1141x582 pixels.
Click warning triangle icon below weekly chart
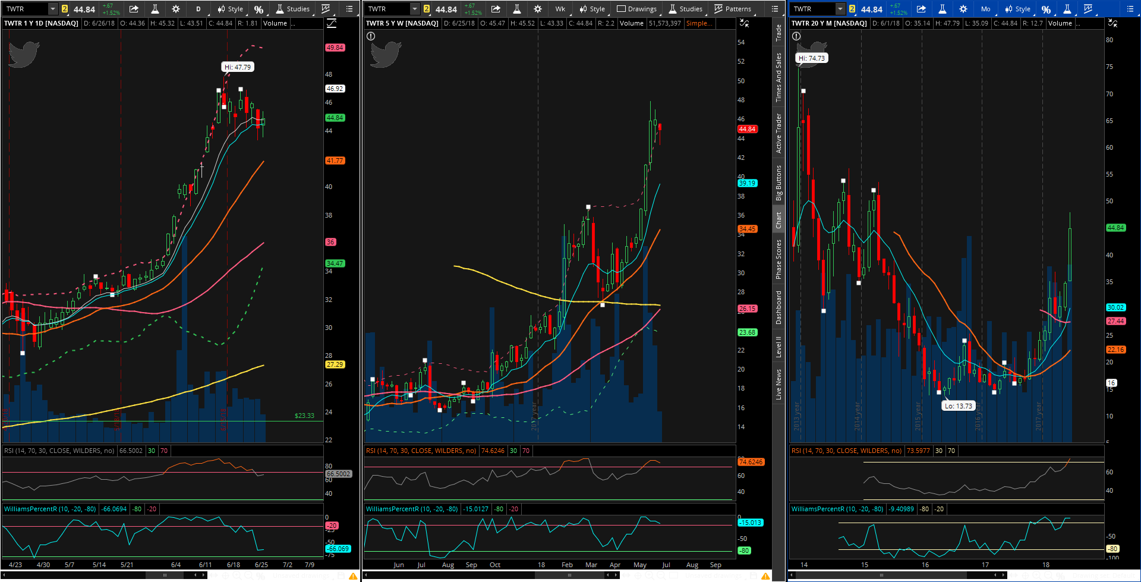(x=767, y=576)
